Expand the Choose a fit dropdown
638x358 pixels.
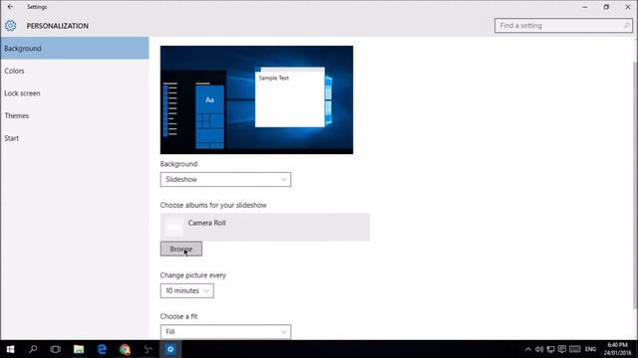[225, 331]
